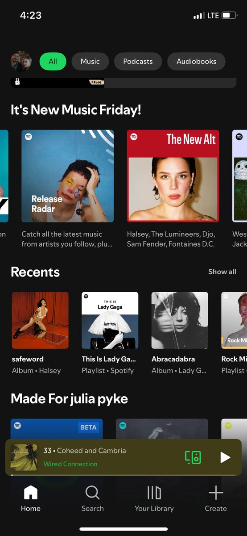The image size is (247, 536).
Task: Tap the Made For julia pyke heading
Action: click(69, 398)
